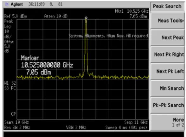This screenshot has width=186, height=137.
Task: Click the System Alignments Align Now message
Action: (x=108, y=36)
